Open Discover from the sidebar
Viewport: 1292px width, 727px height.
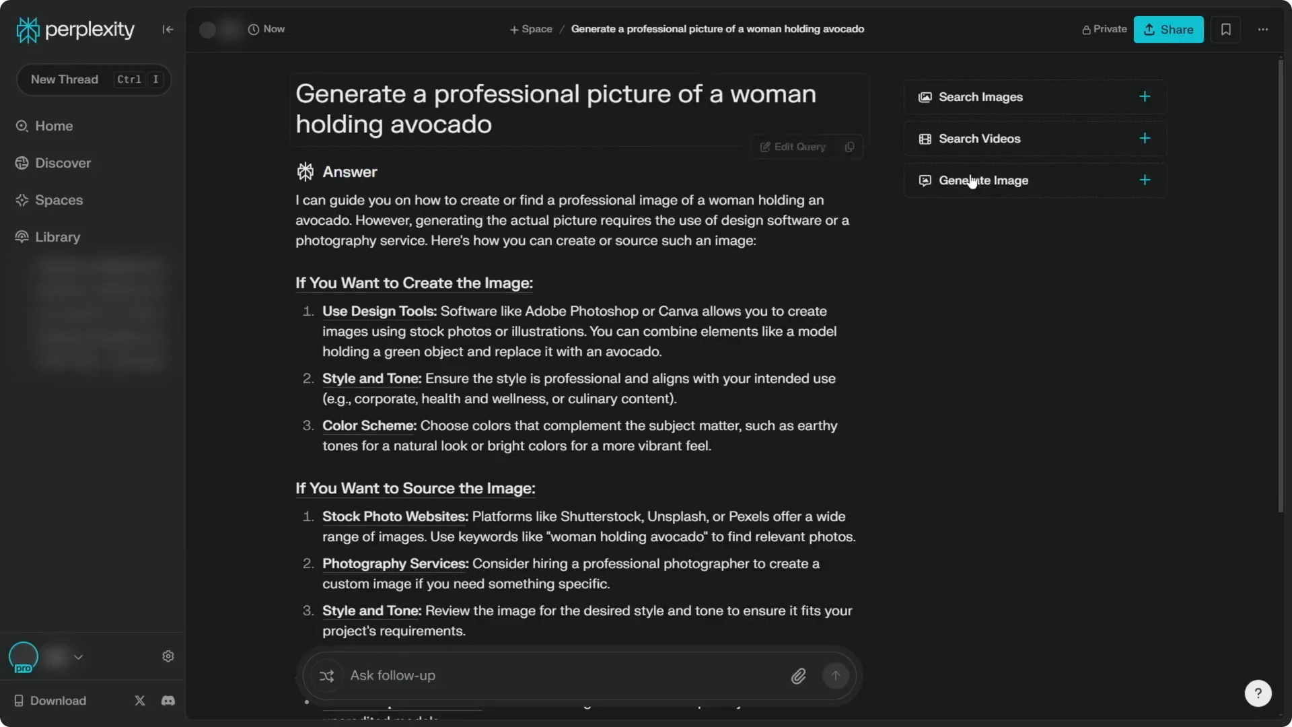tap(22, 163)
